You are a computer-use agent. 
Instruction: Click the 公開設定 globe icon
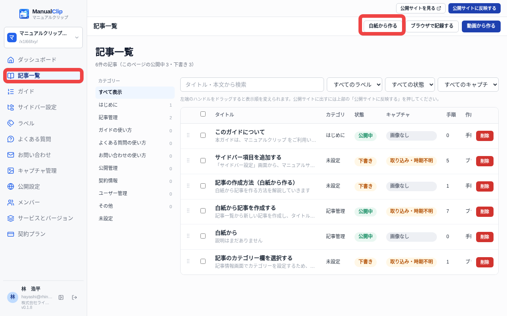click(x=11, y=186)
